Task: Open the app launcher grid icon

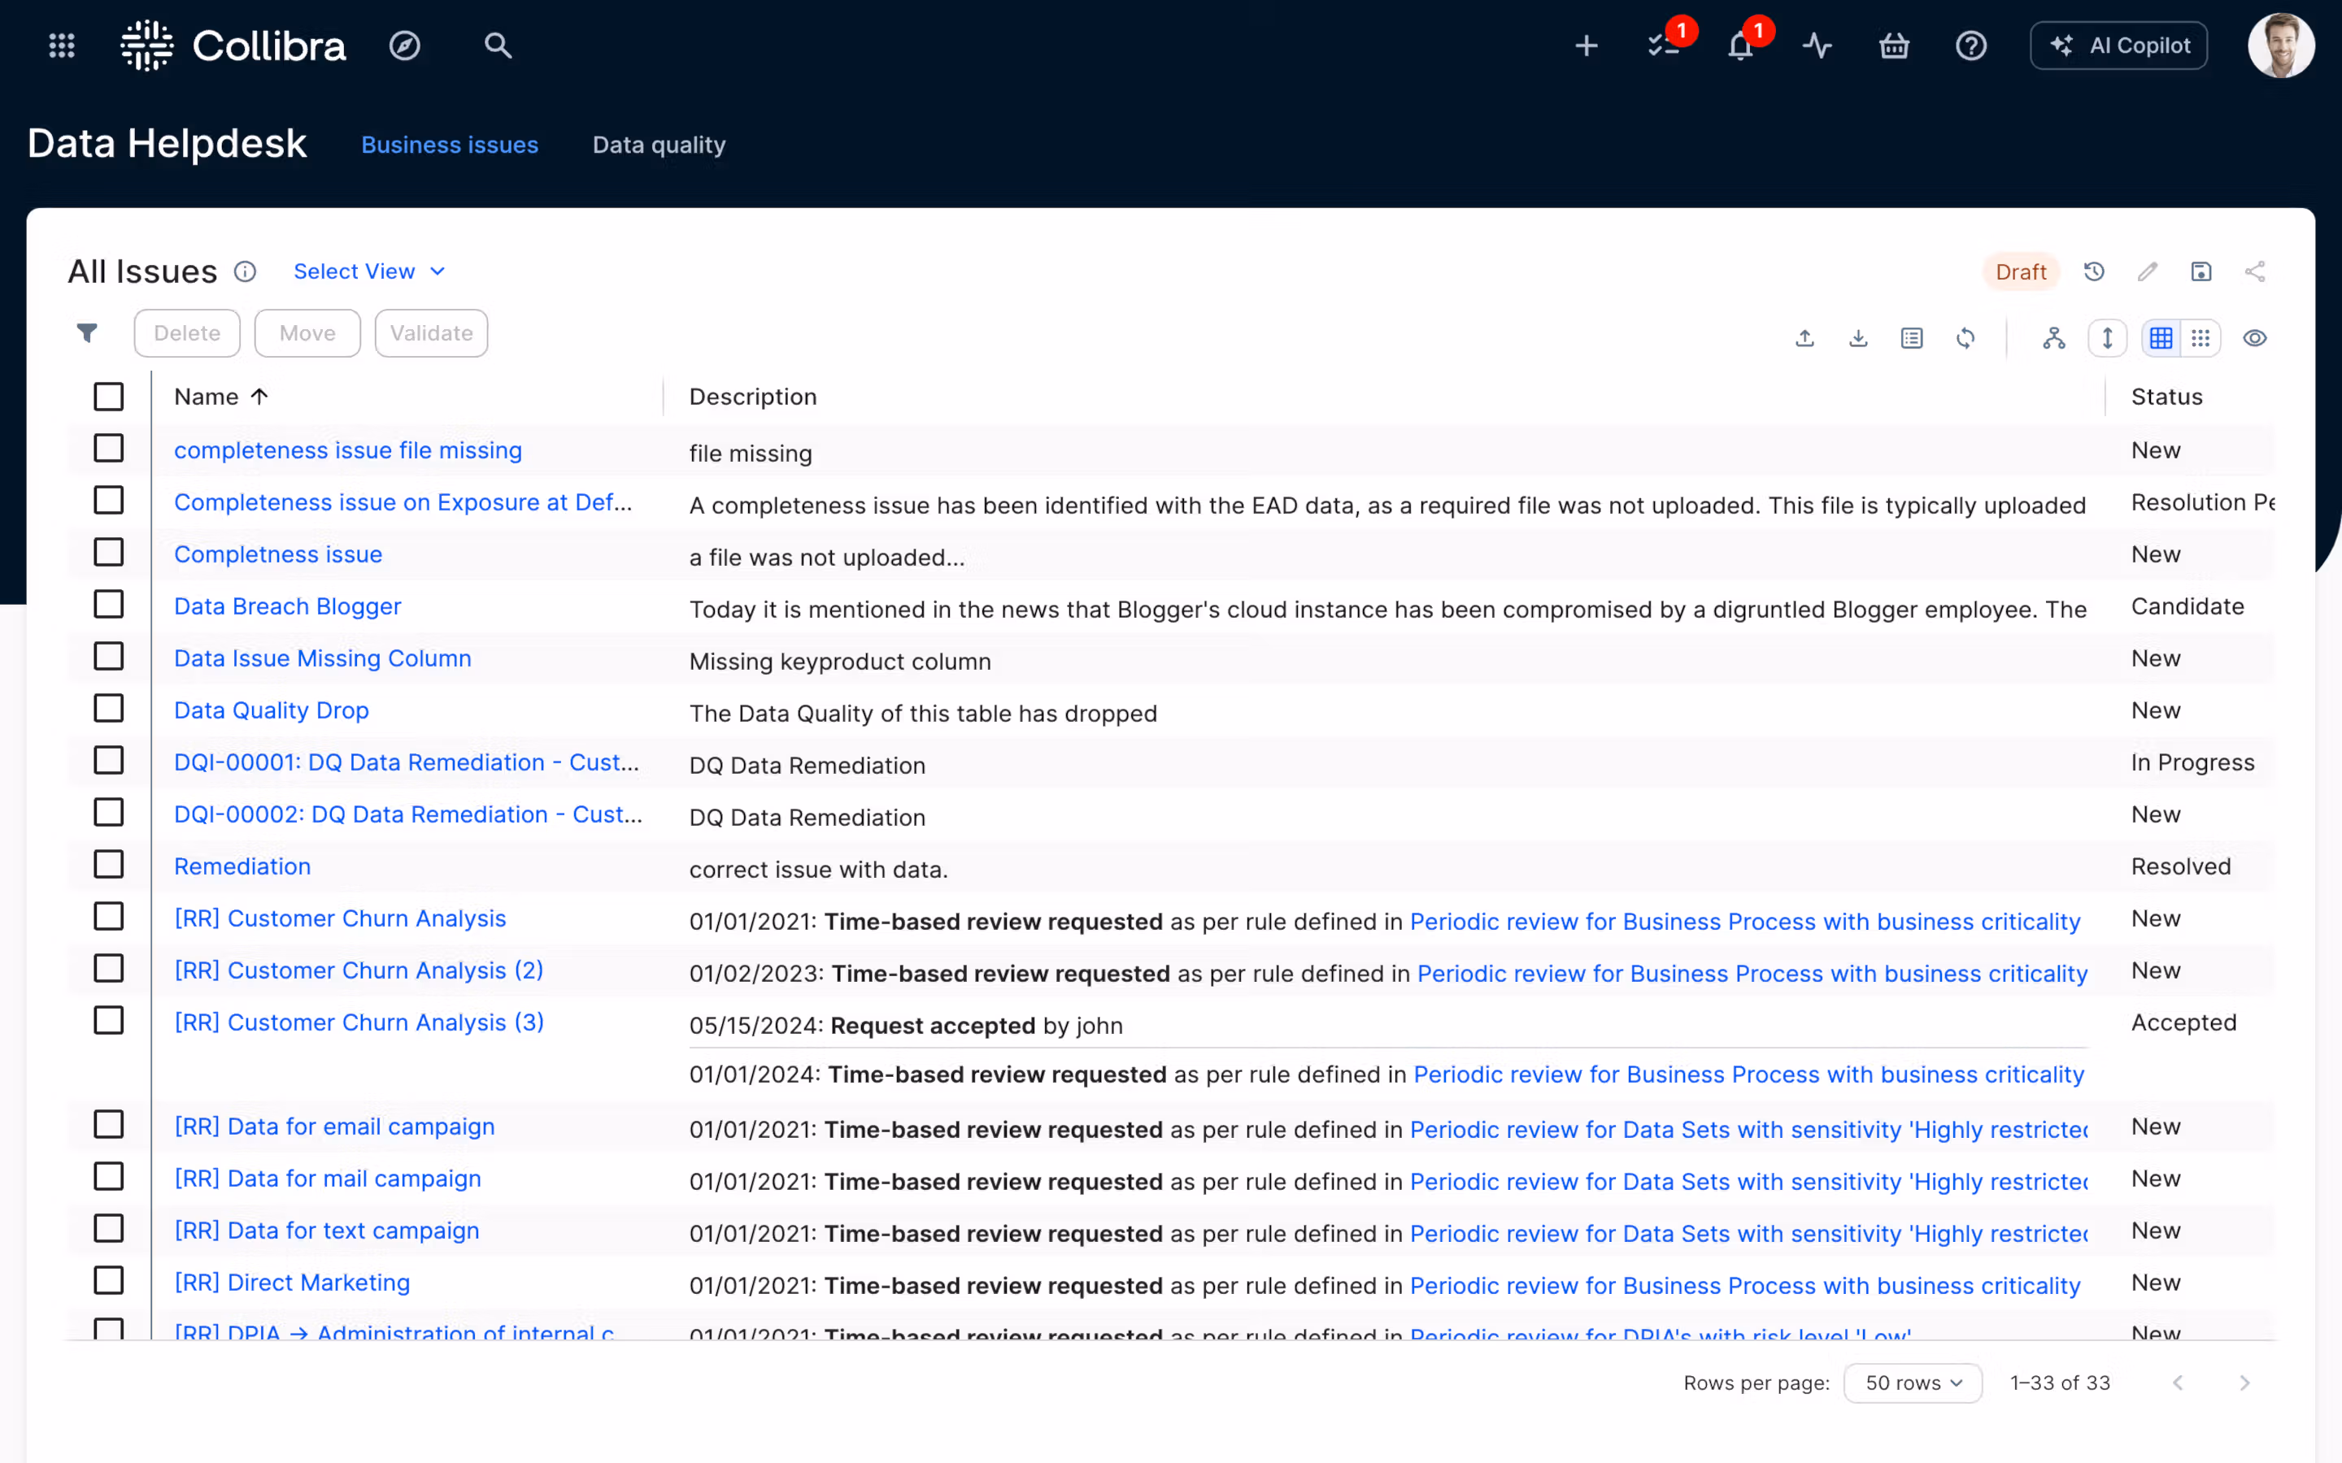Action: click(62, 46)
